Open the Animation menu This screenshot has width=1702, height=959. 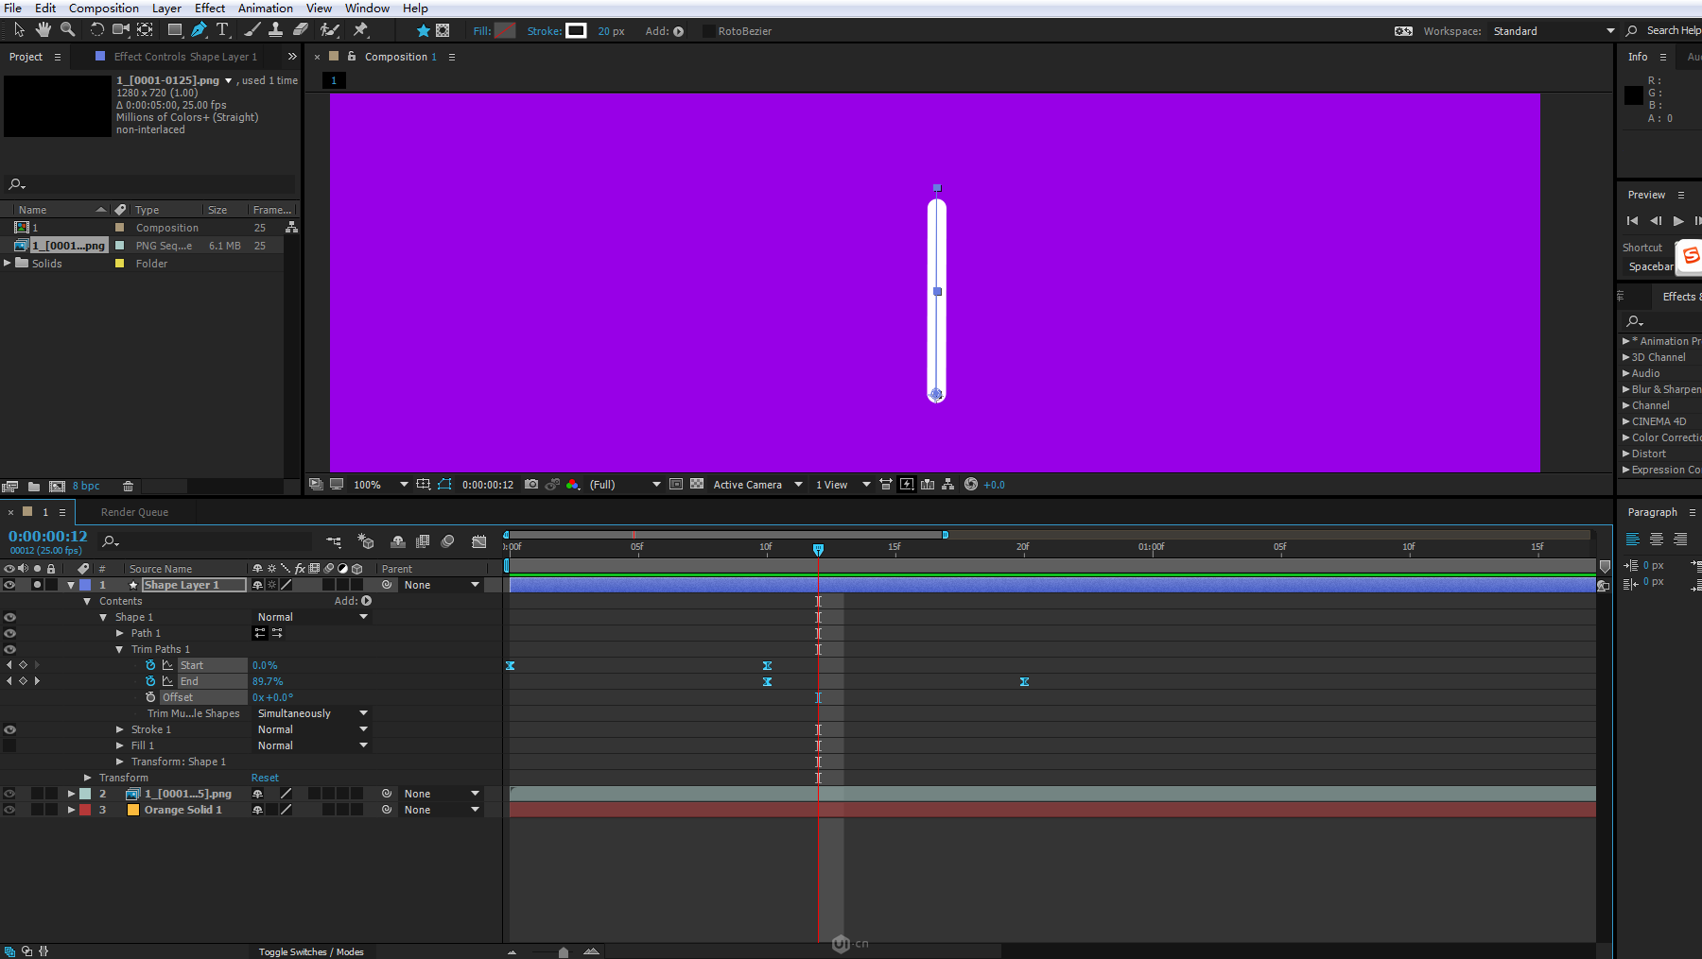pos(265,9)
